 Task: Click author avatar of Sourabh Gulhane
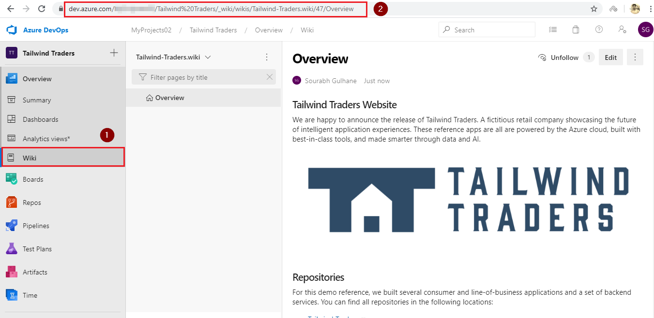297,81
